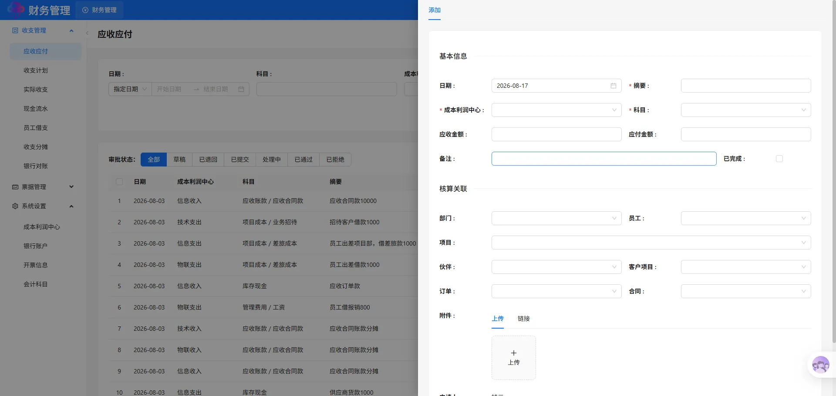
Task: Click the 上传 upload box
Action: coord(514,358)
